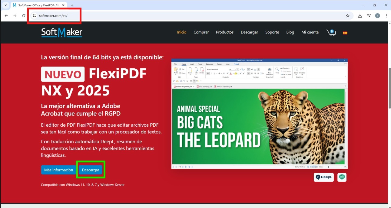Expand the tab search dropdown arrow
The height and width of the screenshot is (208, 391).
5,5
